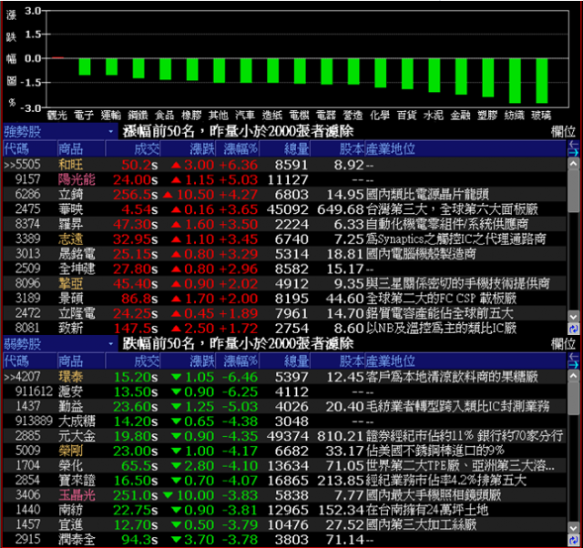The width and height of the screenshot is (583, 548).
Task: Click the 玻璃 sector bar in chart
Action: [x=541, y=80]
